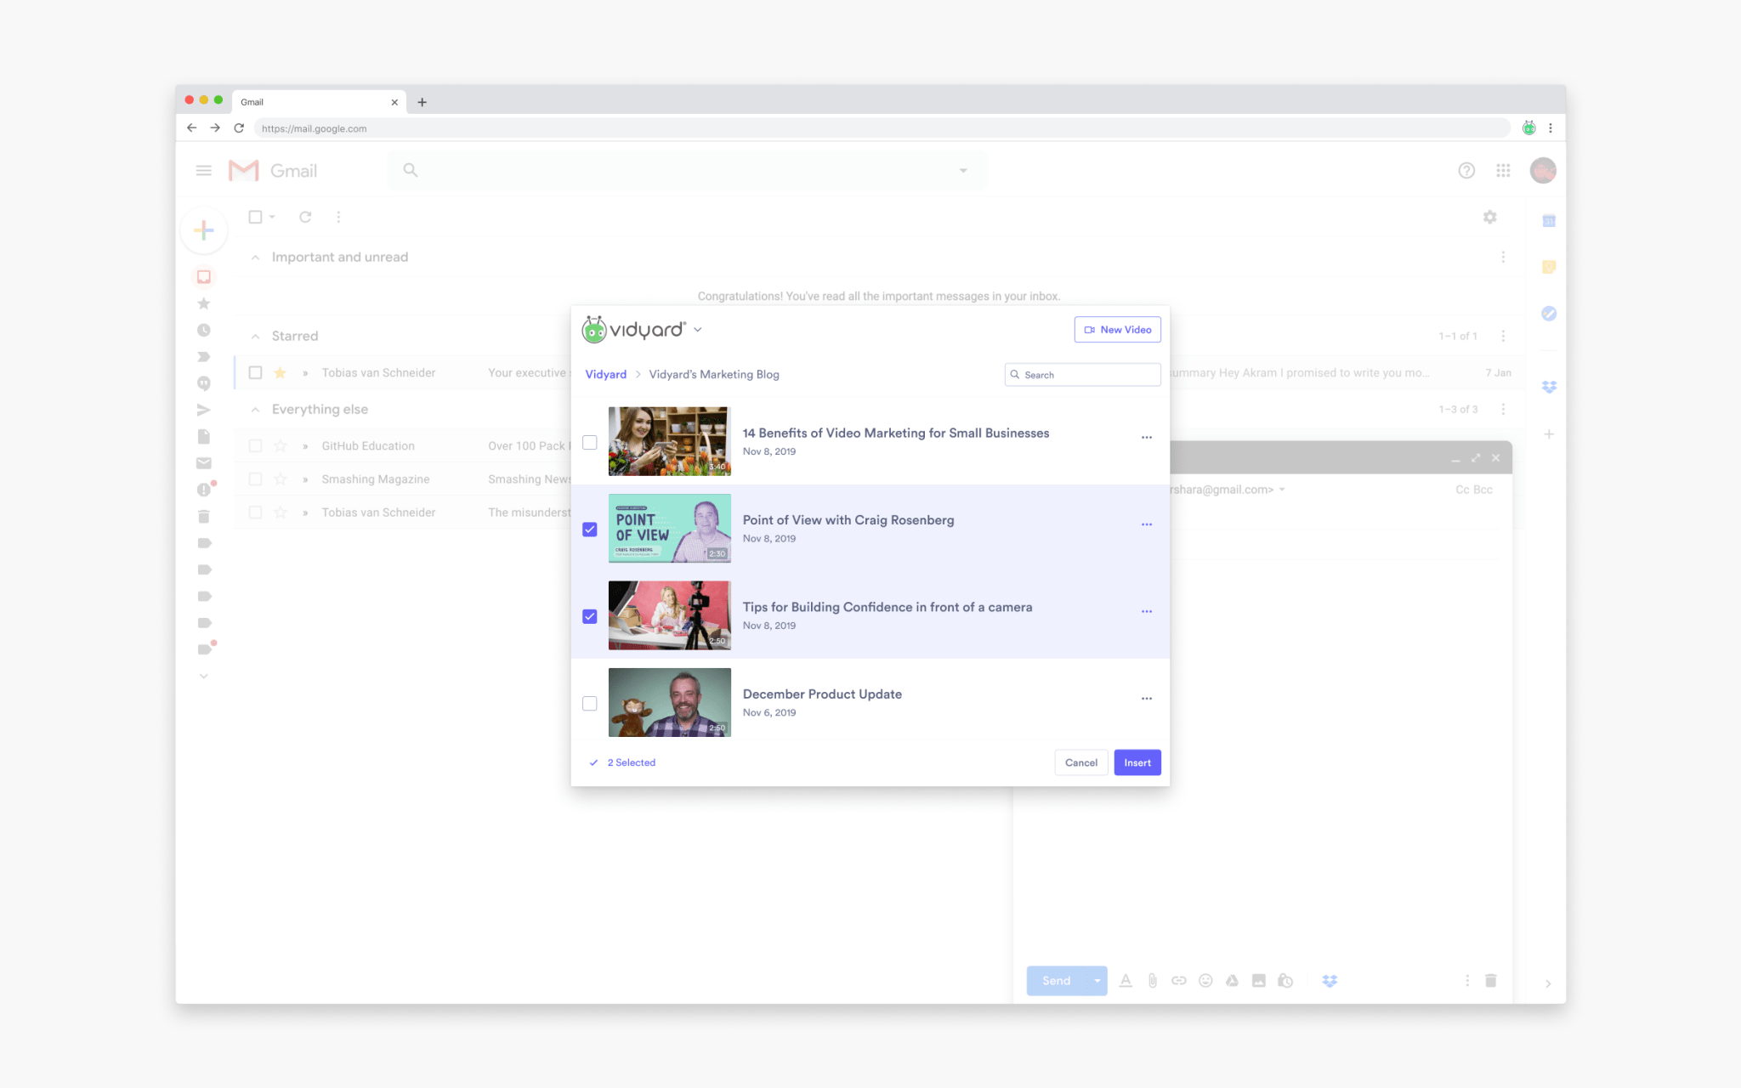Insert emoji in the compose window
The image size is (1741, 1088).
(1205, 981)
